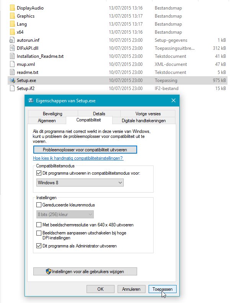Enable 640 x 480 screen resolution checkbox
Screen dimensions: 239x303
point(39,225)
